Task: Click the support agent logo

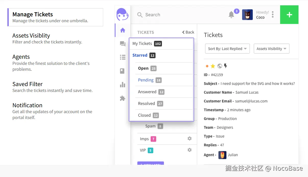Action: point(122,14)
